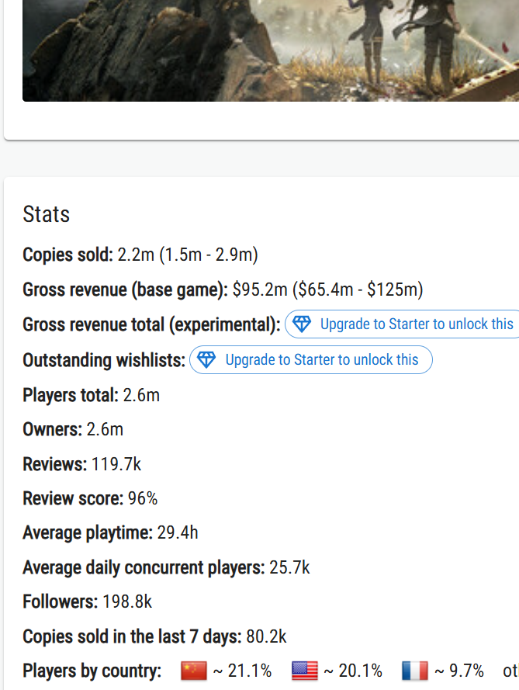Select the Average playtime 29.4h

click(x=178, y=533)
